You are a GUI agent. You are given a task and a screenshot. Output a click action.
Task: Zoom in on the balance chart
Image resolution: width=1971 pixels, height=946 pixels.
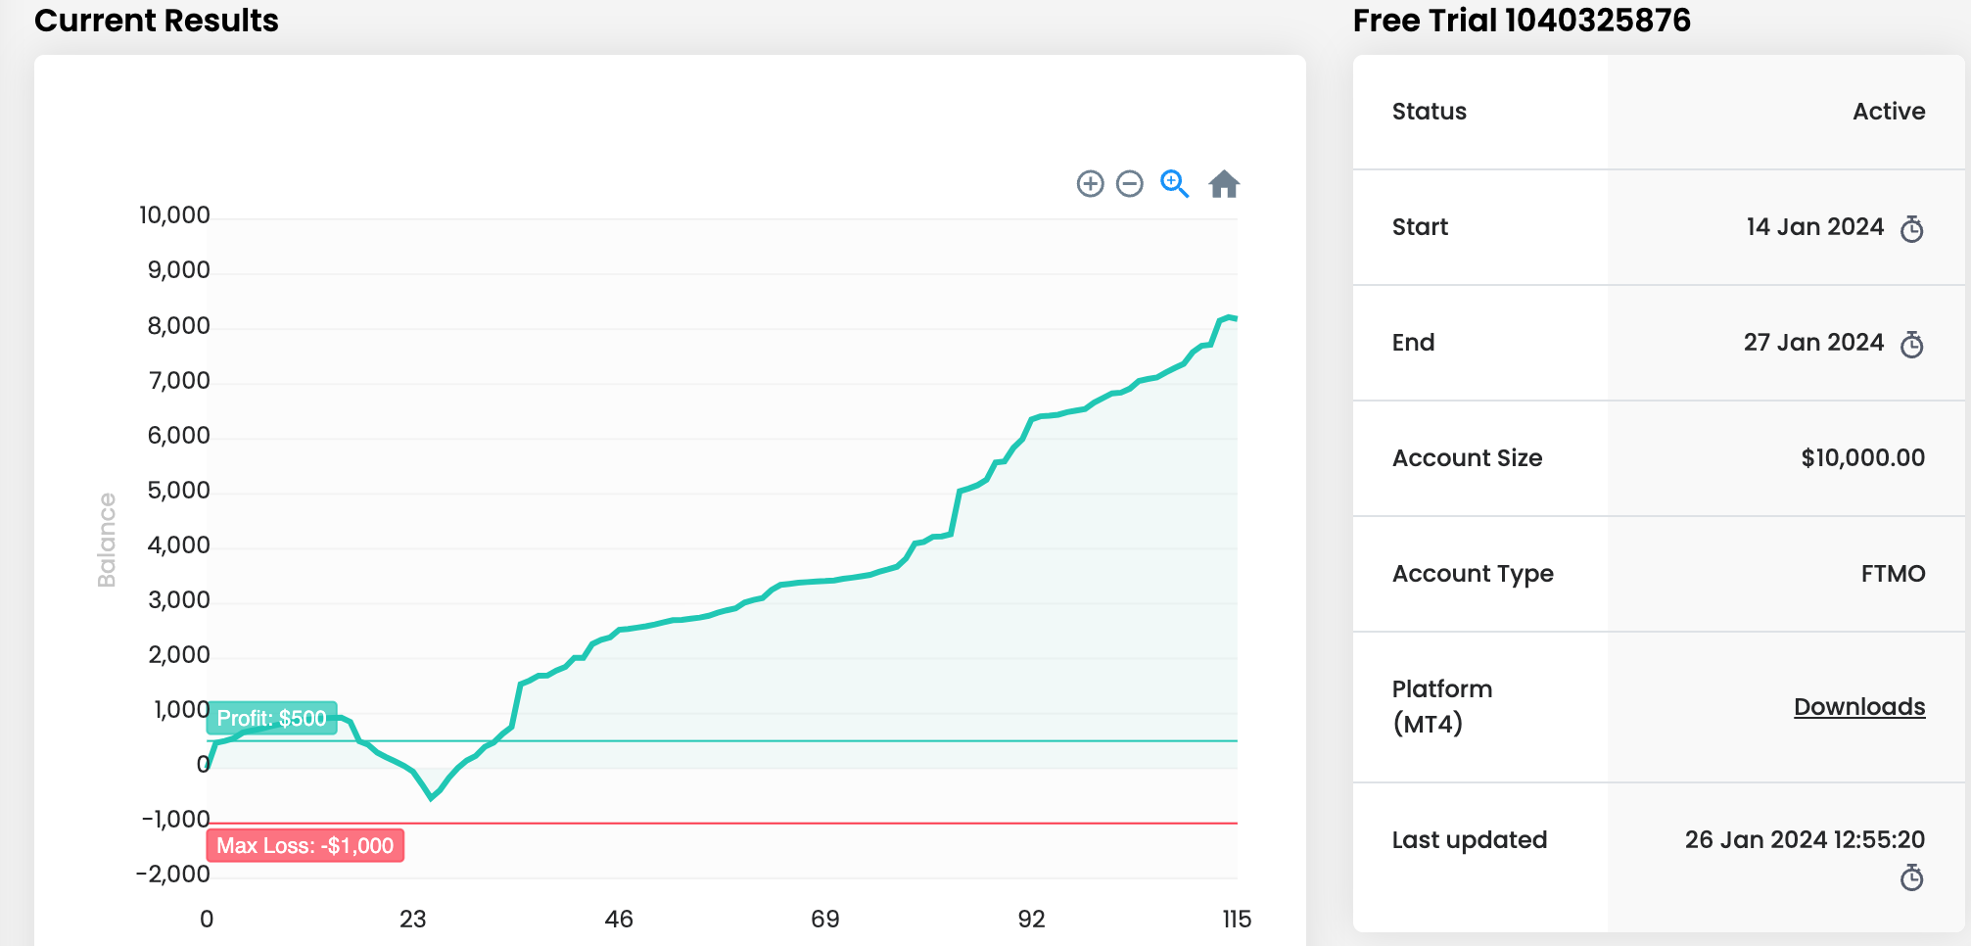1090,184
